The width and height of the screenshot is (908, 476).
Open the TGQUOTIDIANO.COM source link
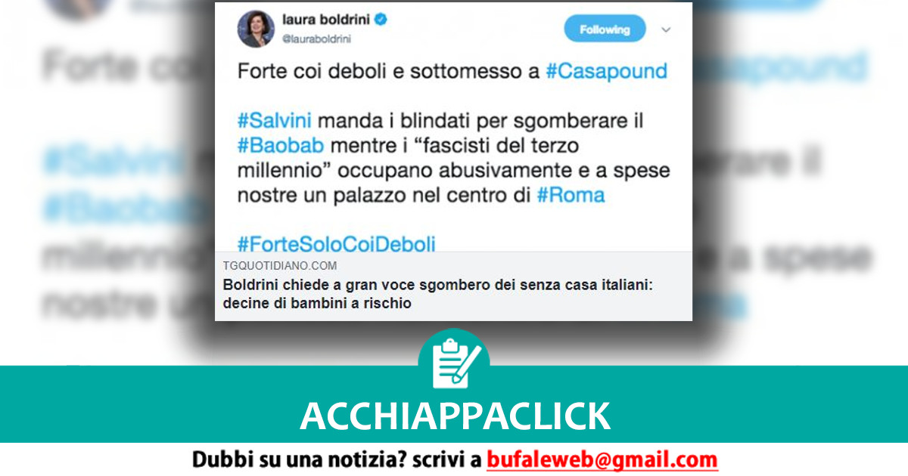(280, 266)
